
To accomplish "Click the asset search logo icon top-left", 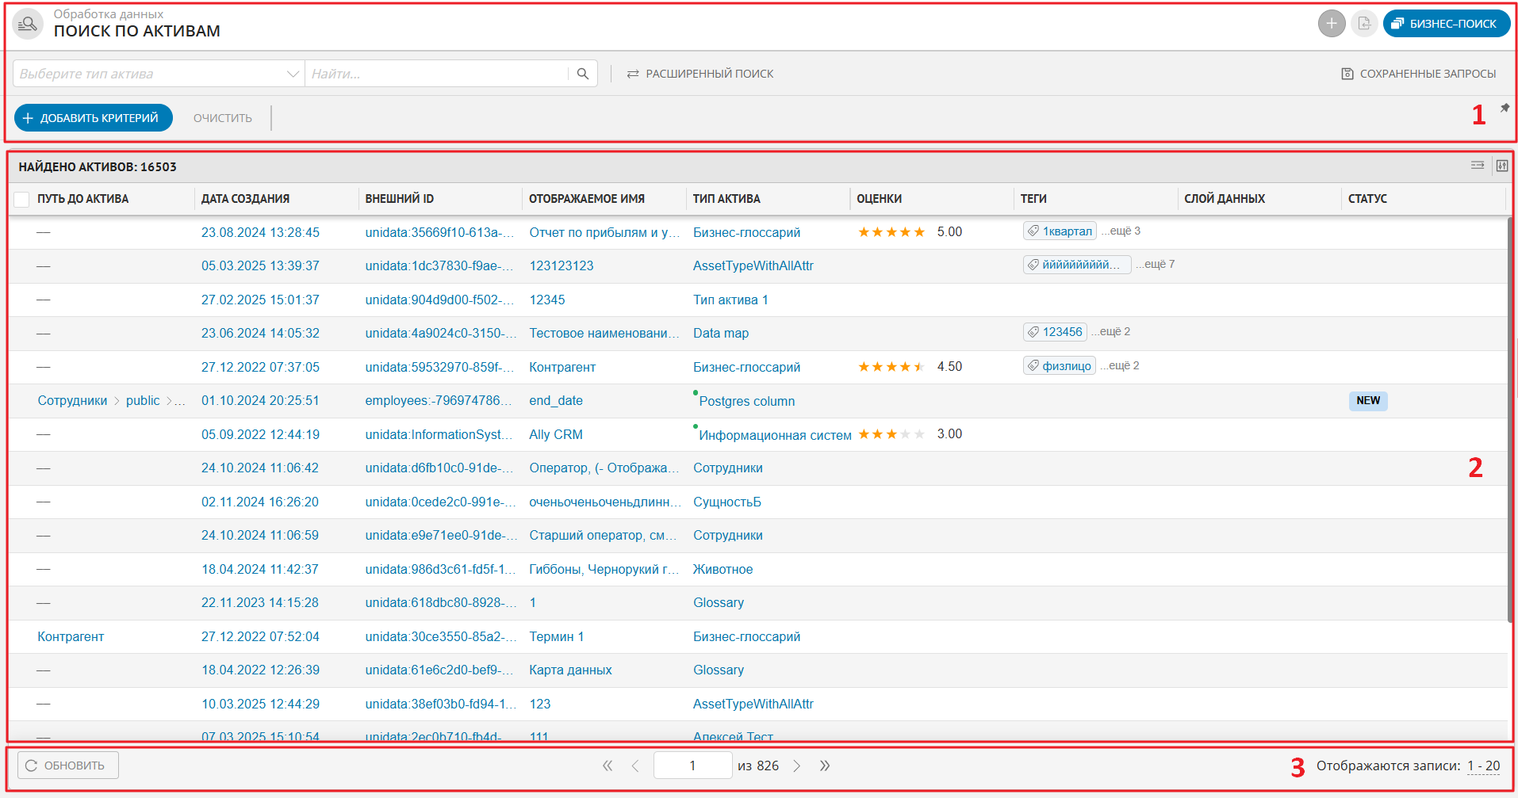I will [29, 23].
